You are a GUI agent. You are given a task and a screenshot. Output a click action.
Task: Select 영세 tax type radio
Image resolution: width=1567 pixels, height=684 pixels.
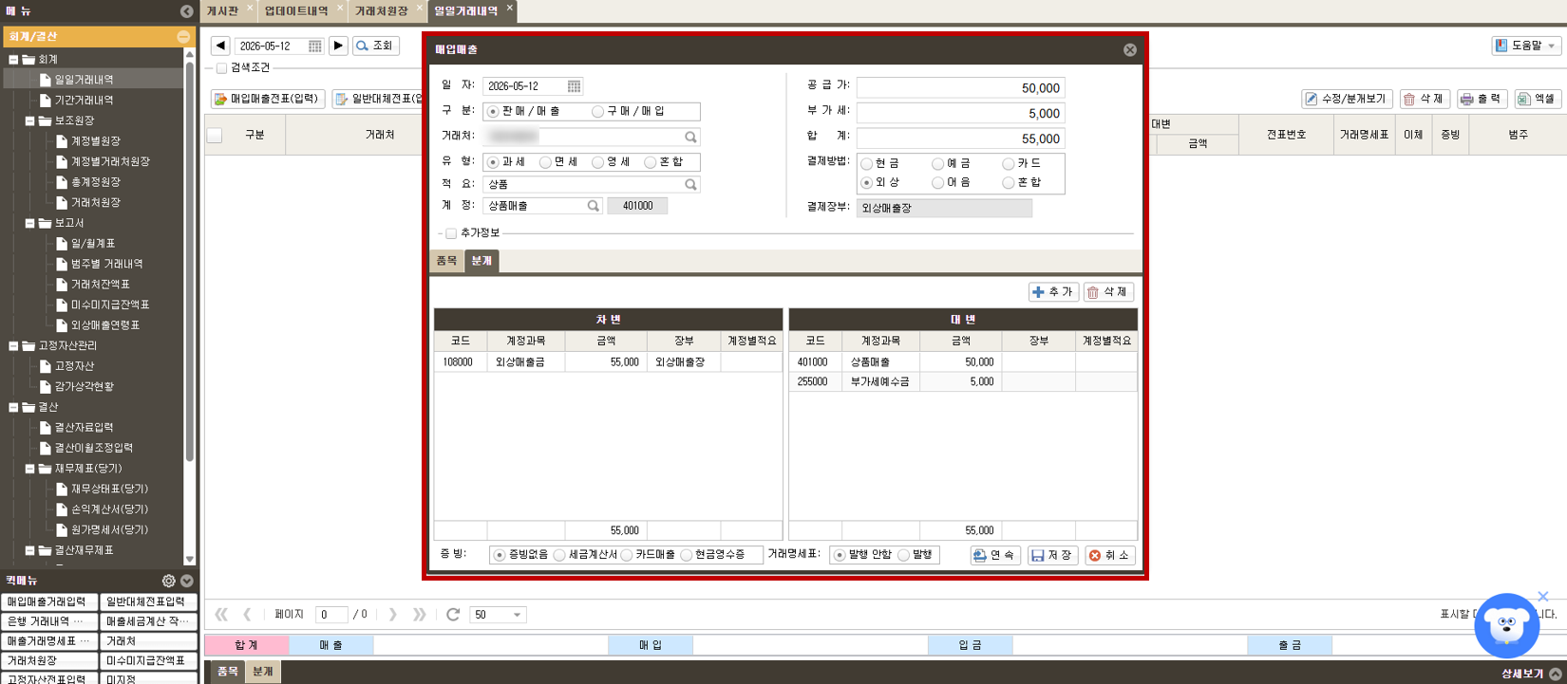[x=597, y=162]
